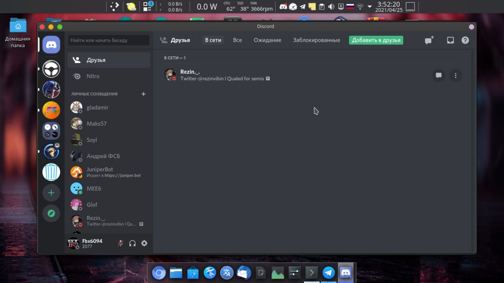This screenshot has height=283, width=504.
Task: Open the Nitro item in the sidebar
Action: pyautogui.click(x=109, y=76)
